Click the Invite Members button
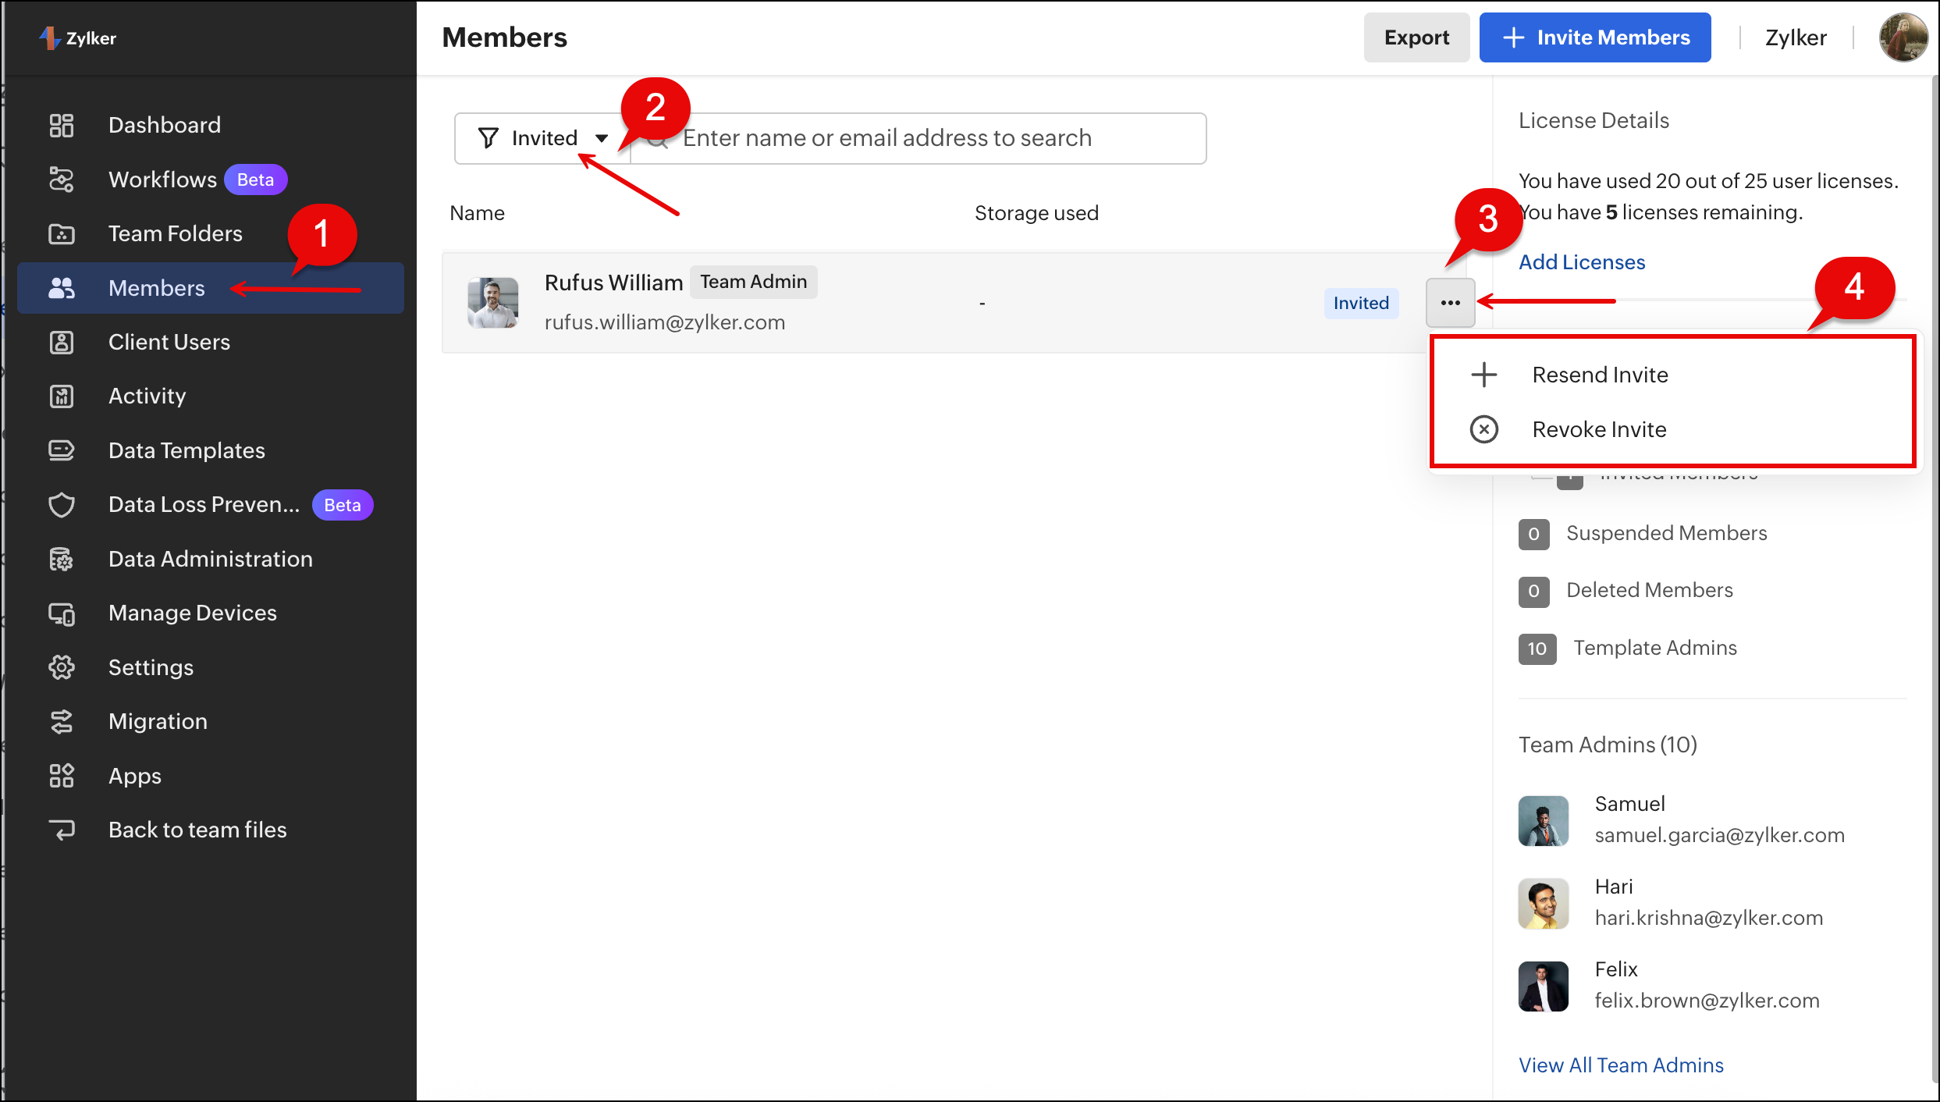This screenshot has width=1940, height=1102. [x=1594, y=37]
